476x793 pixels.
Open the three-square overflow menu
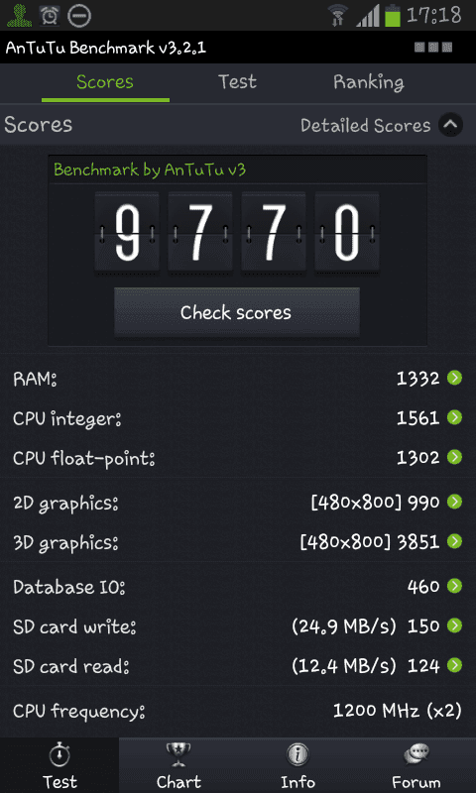pyautogui.click(x=433, y=47)
